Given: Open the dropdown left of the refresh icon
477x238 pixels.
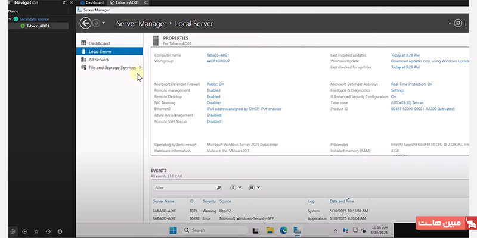Looking at the screenshot, I should coord(450,23).
